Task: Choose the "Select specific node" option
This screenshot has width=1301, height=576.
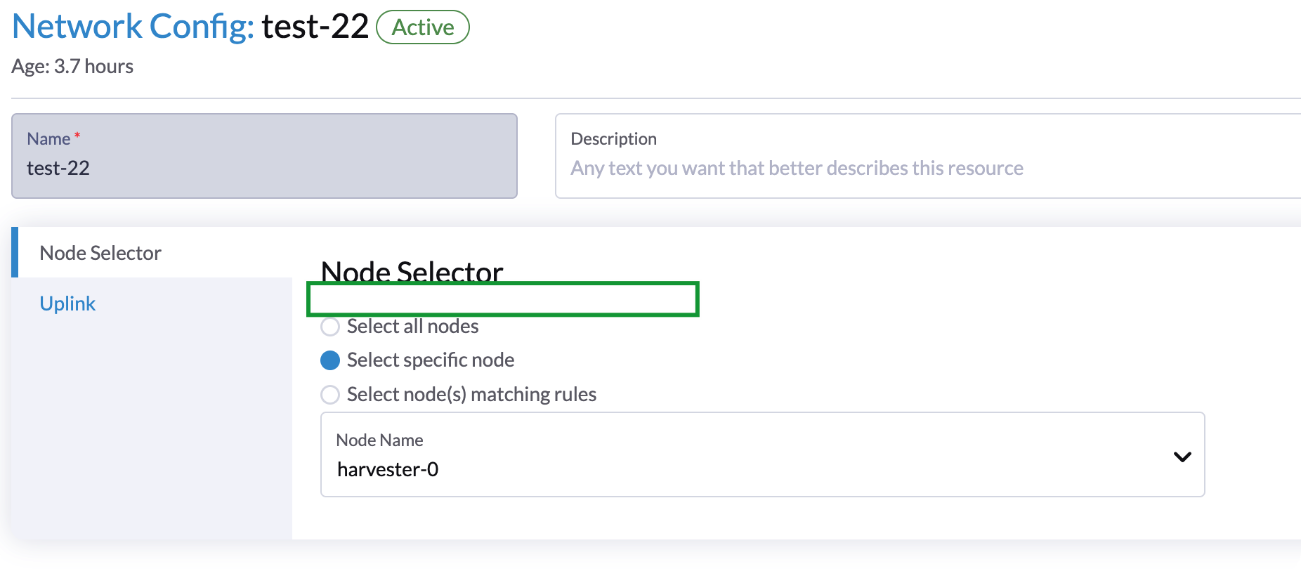Action: click(330, 360)
